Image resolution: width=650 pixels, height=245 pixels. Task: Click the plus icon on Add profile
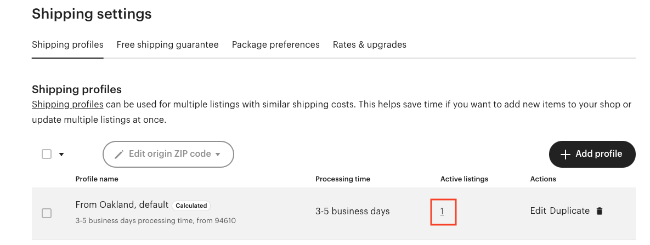[566, 154]
